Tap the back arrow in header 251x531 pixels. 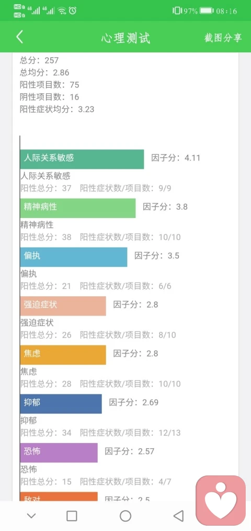point(19,37)
